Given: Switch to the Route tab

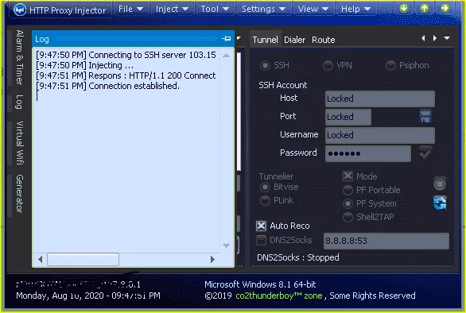Looking at the screenshot, I should (x=324, y=40).
